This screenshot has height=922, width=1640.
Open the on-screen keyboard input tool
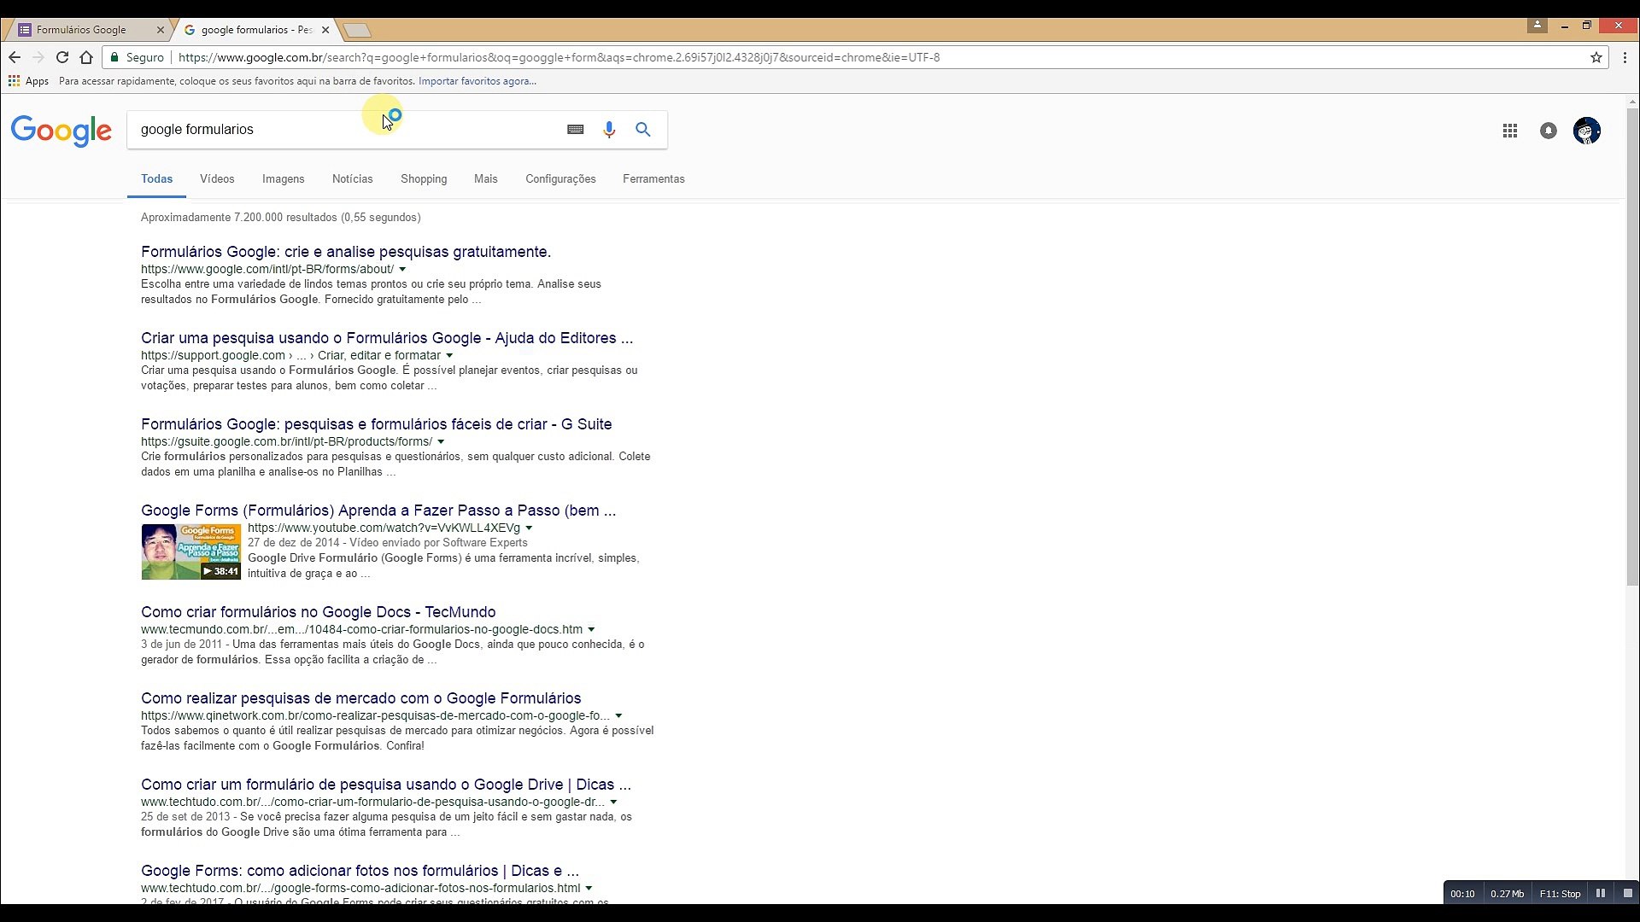point(576,130)
